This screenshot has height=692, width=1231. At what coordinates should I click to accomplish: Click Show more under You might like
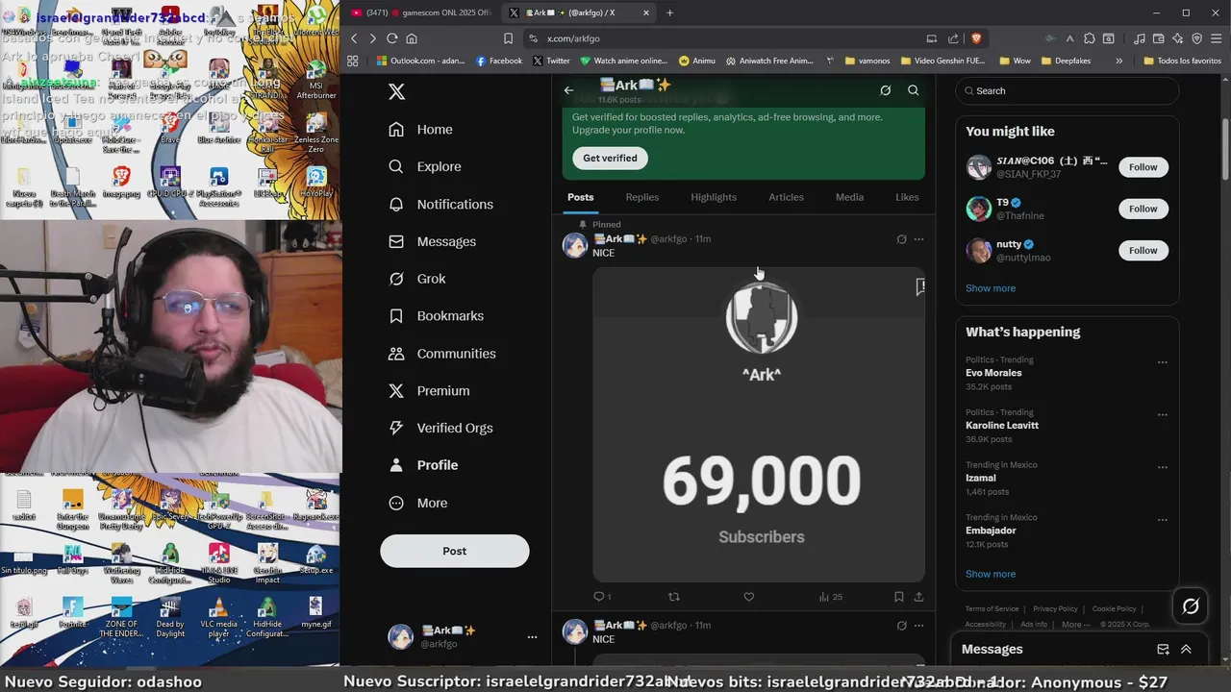(991, 288)
